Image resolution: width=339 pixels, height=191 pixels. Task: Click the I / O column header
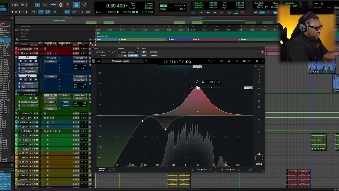tap(80, 43)
